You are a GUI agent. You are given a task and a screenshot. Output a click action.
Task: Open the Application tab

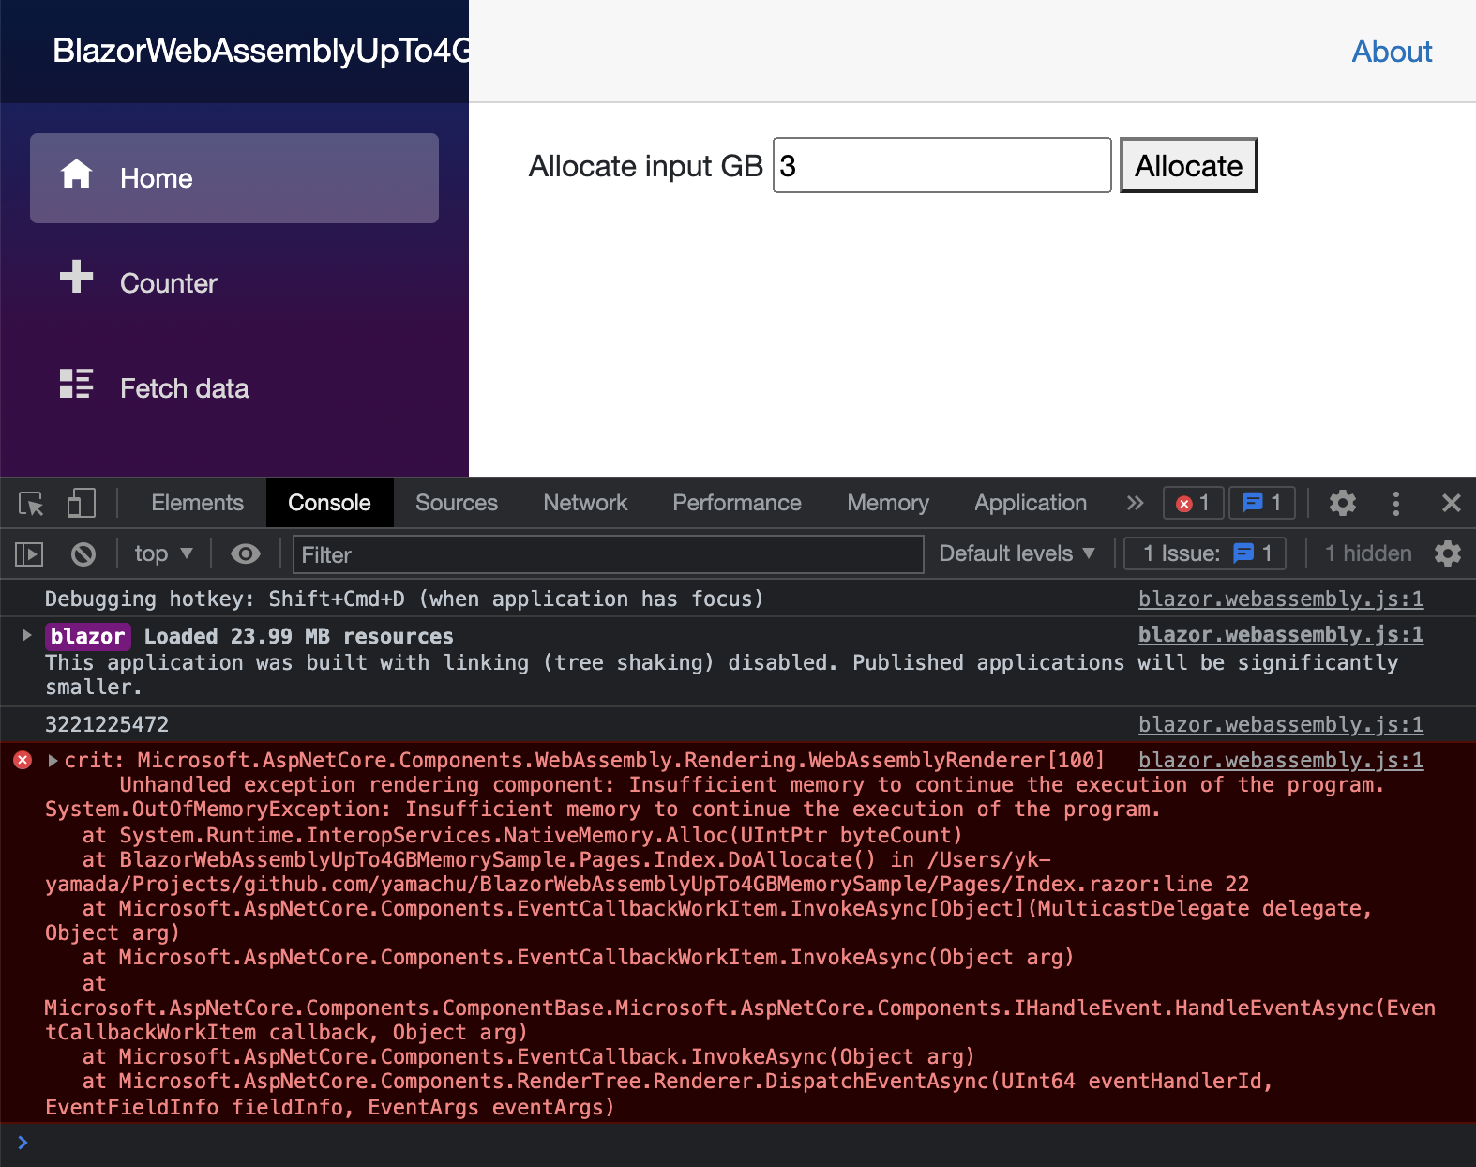point(1031,503)
